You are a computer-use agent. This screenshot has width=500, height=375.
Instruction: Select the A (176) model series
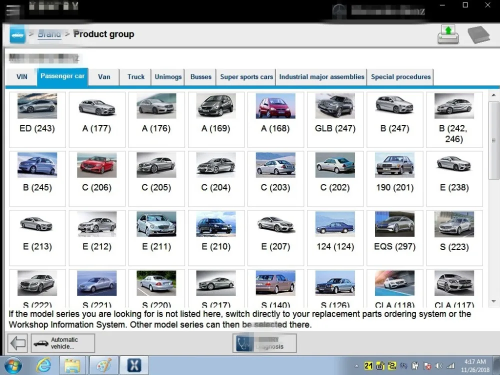156,119
